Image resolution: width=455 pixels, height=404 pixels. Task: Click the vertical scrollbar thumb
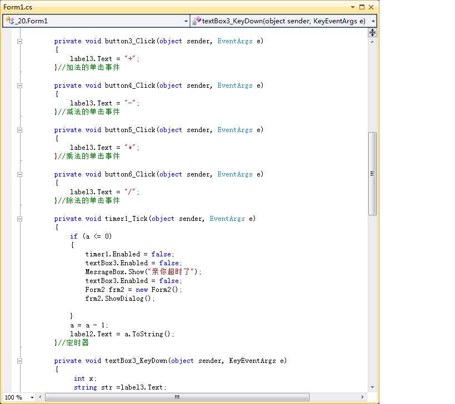point(372,174)
